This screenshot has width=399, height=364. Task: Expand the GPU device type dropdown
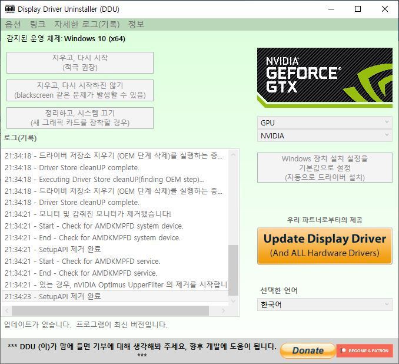coord(325,123)
